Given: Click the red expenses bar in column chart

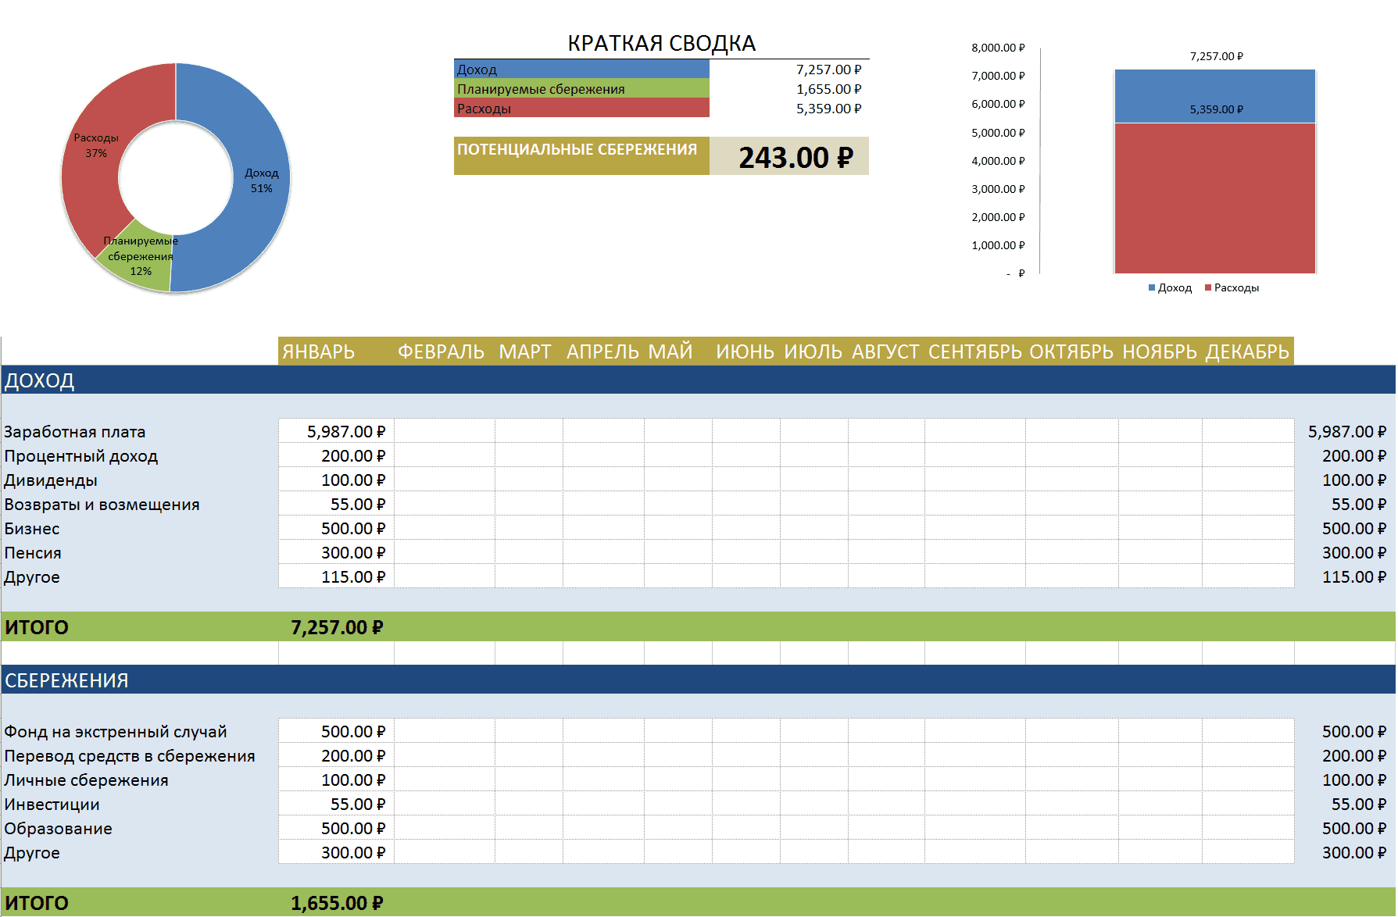Looking at the screenshot, I should click(1215, 198).
